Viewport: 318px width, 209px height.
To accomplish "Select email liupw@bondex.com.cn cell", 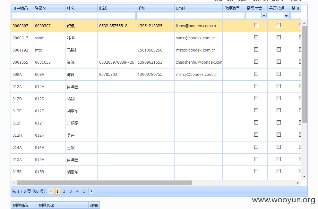I will tap(198, 26).
